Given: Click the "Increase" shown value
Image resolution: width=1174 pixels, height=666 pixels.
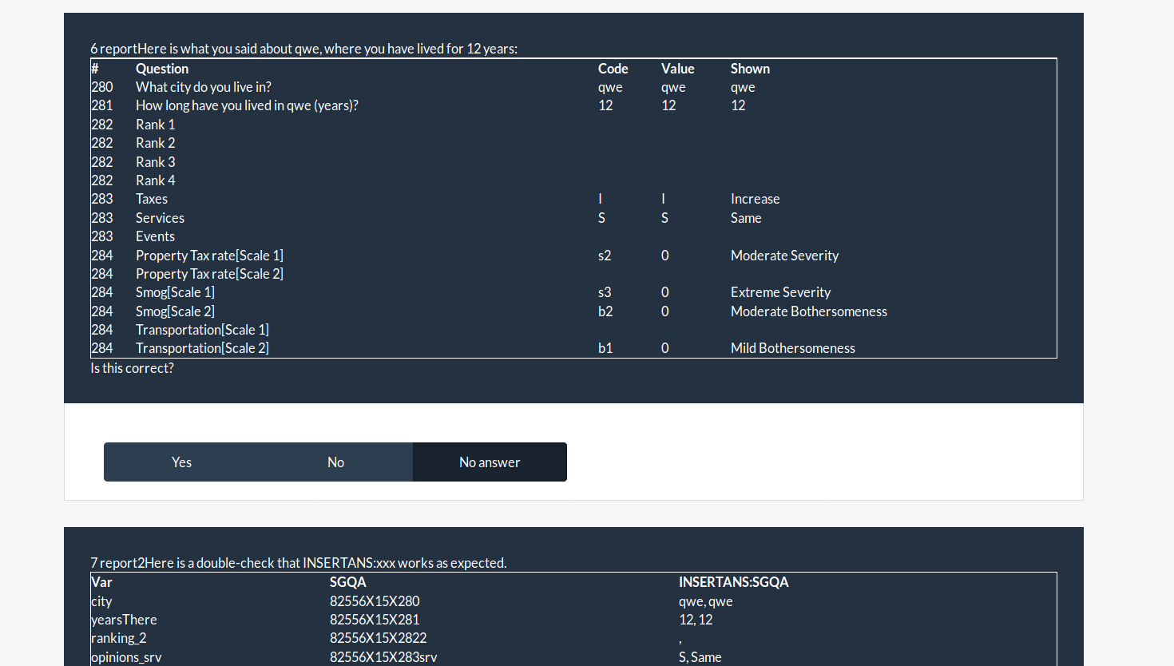Looking at the screenshot, I should [x=755, y=199].
